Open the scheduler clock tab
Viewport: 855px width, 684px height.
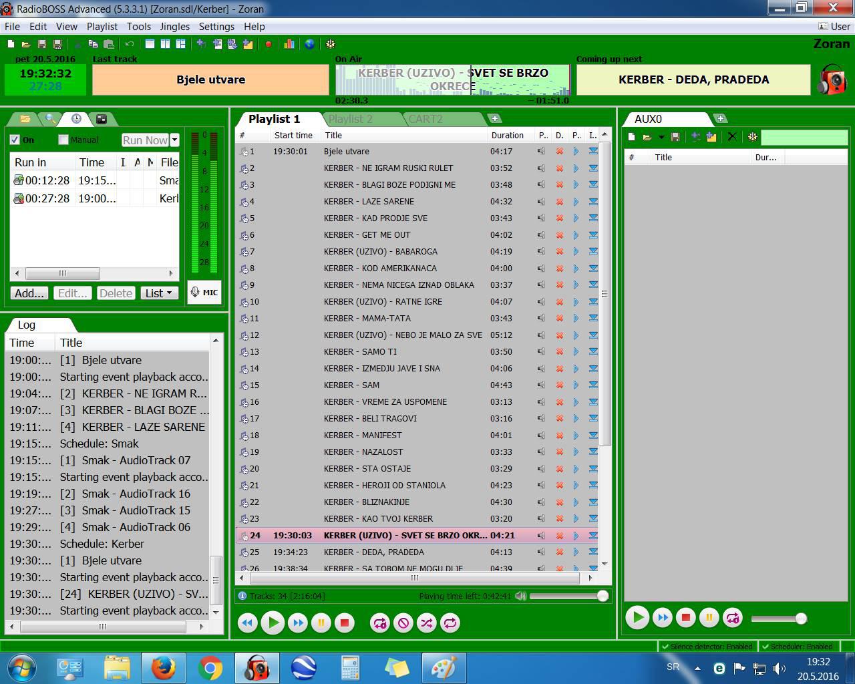click(x=76, y=119)
